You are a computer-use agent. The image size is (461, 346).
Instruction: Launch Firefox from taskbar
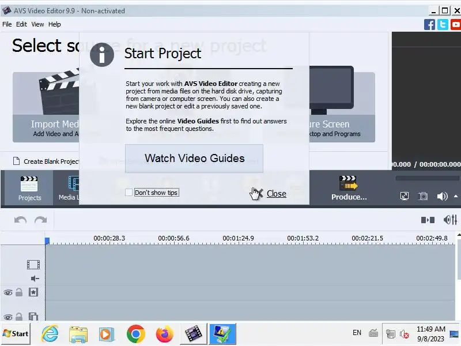tap(164, 334)
